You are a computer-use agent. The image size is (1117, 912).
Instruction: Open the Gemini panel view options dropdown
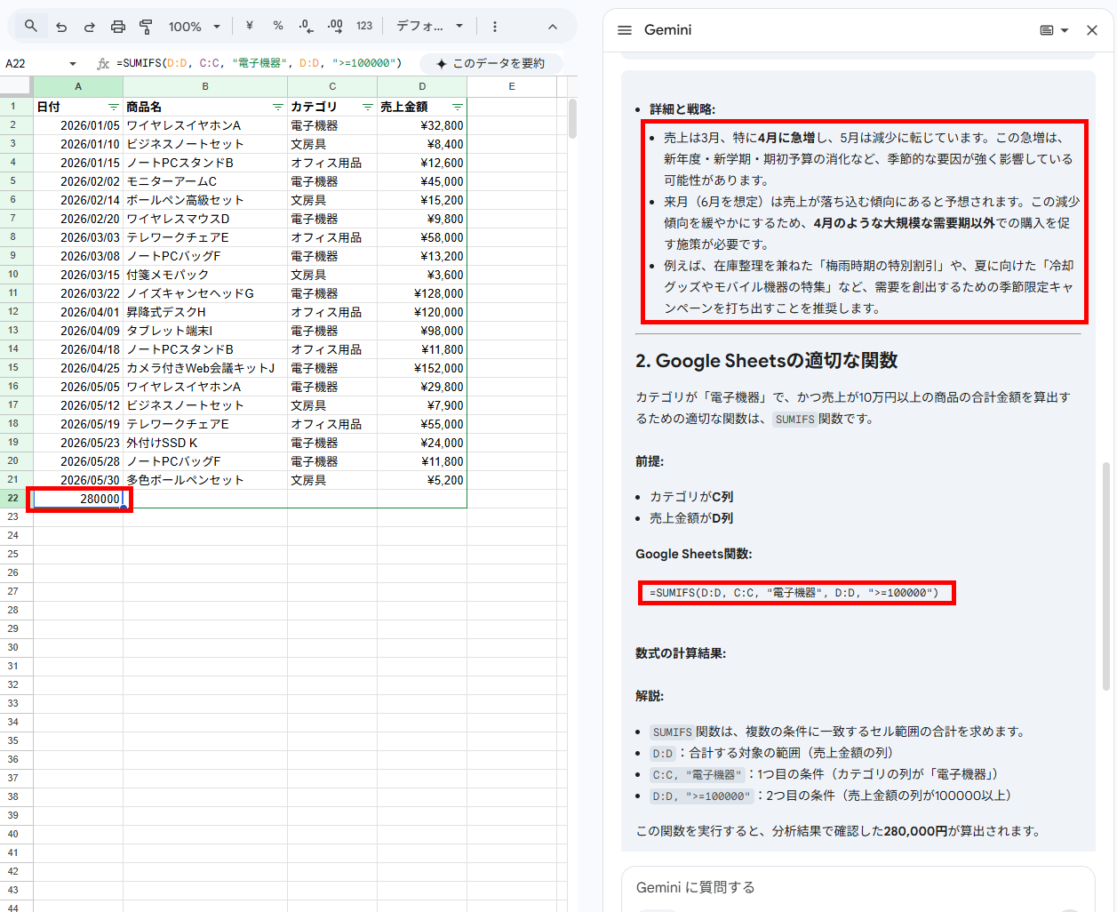coord(1054,30)
